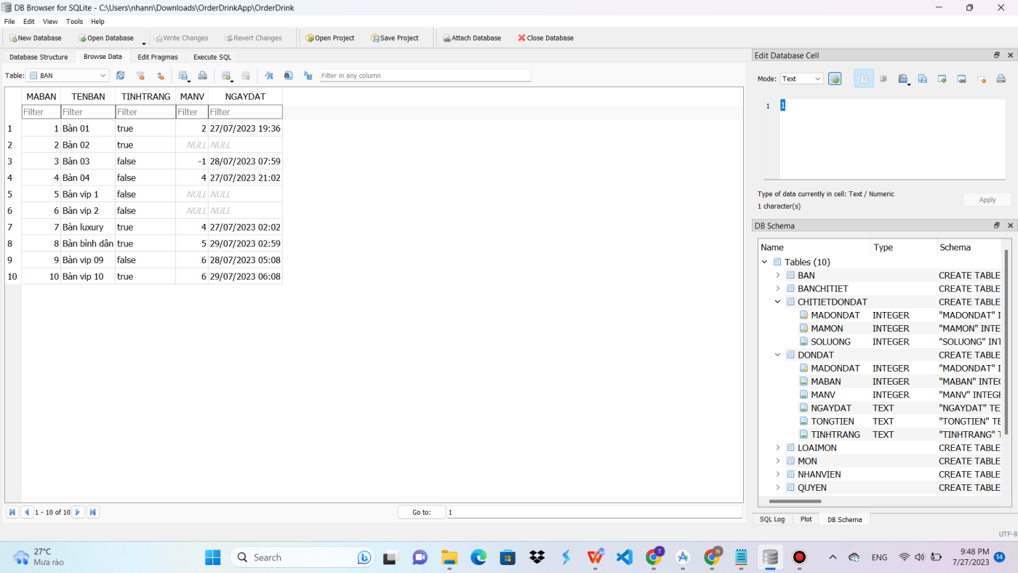Open the Table selector dropdown
This screenshot has width=1018, height=573.
click(67, 76)
